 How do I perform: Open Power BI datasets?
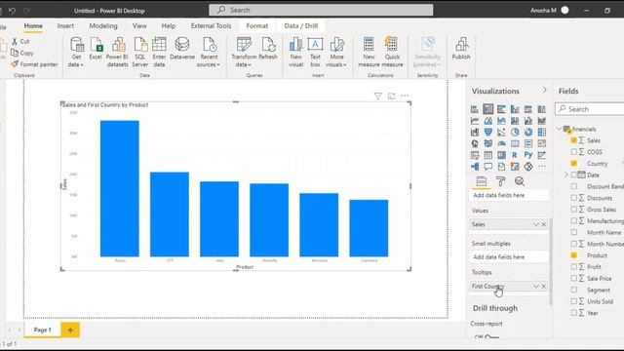click(117, 53)
